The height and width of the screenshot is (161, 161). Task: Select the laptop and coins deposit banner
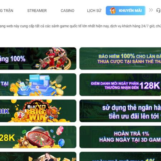[38, 85]
